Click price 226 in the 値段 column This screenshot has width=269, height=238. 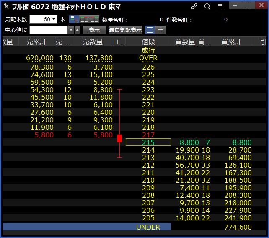pyautogui.click(x=148, y=67)
